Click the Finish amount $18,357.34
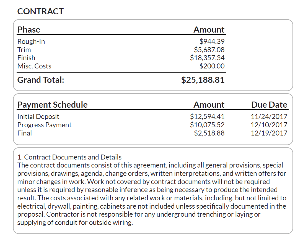Screen dimensions: 303x239 (x=207, y=58)
